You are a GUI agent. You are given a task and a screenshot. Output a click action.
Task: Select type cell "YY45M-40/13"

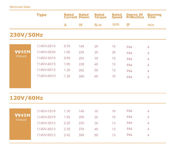pos(46,129)
